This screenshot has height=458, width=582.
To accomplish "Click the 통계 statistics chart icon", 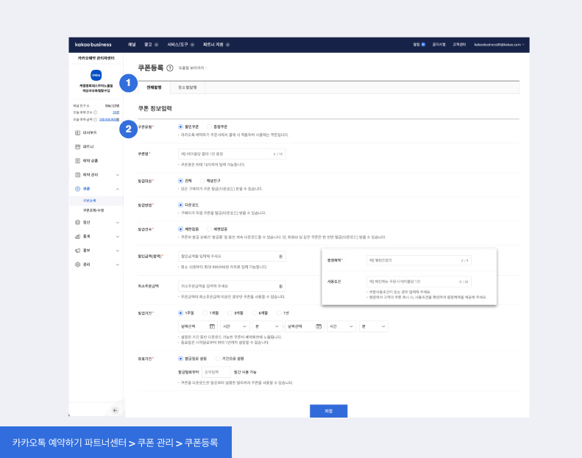I will pyautogui.click(x=78, y=236).
